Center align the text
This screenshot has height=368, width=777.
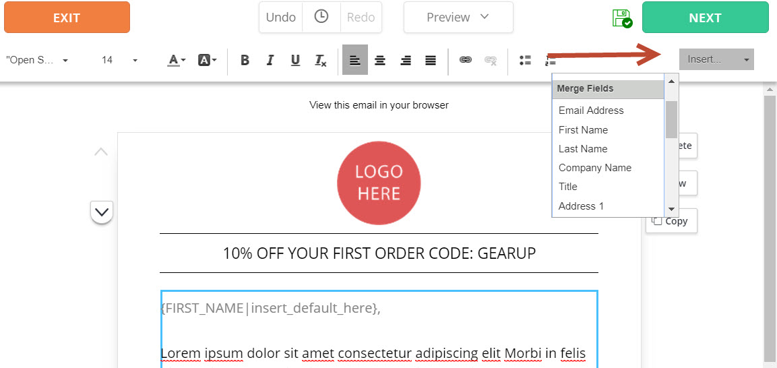[380, 61]
